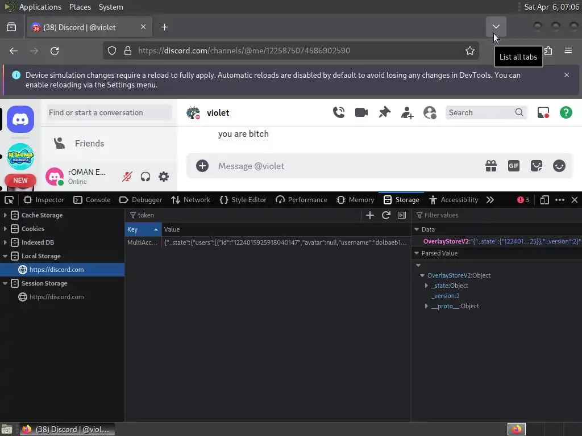582x436 pixels.
Task: Expand the __proto__:Object node
Action: (426, 306)
